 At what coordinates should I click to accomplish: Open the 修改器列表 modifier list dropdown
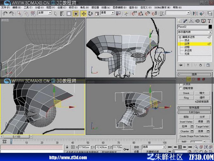194,32
